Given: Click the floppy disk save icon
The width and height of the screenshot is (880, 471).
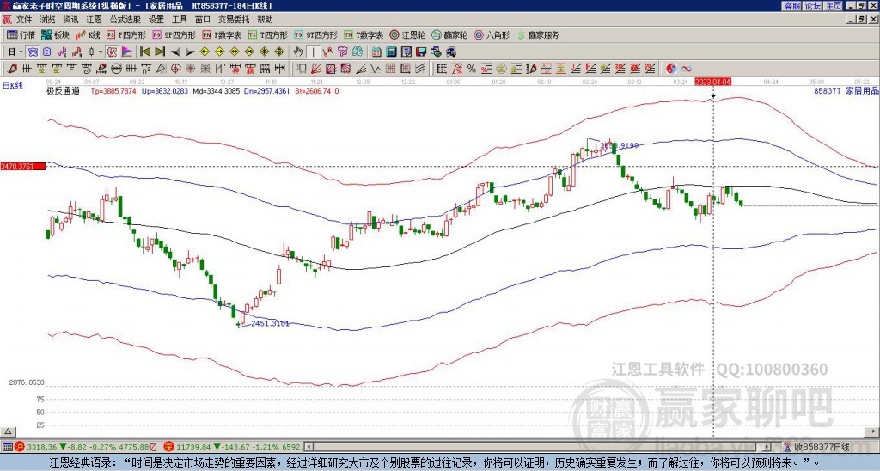Looking at the screenshot, I should tap(421, 52).
